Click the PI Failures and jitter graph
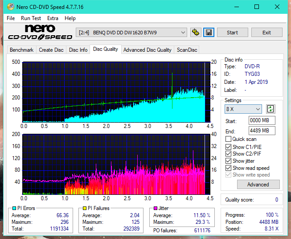 pos(116,165)
